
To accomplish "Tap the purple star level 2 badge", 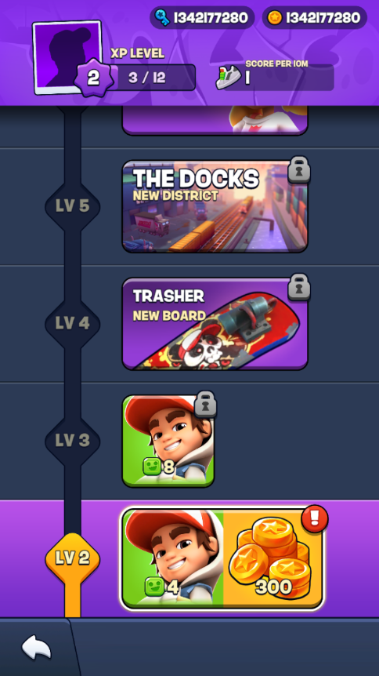I will pos(93,78).
